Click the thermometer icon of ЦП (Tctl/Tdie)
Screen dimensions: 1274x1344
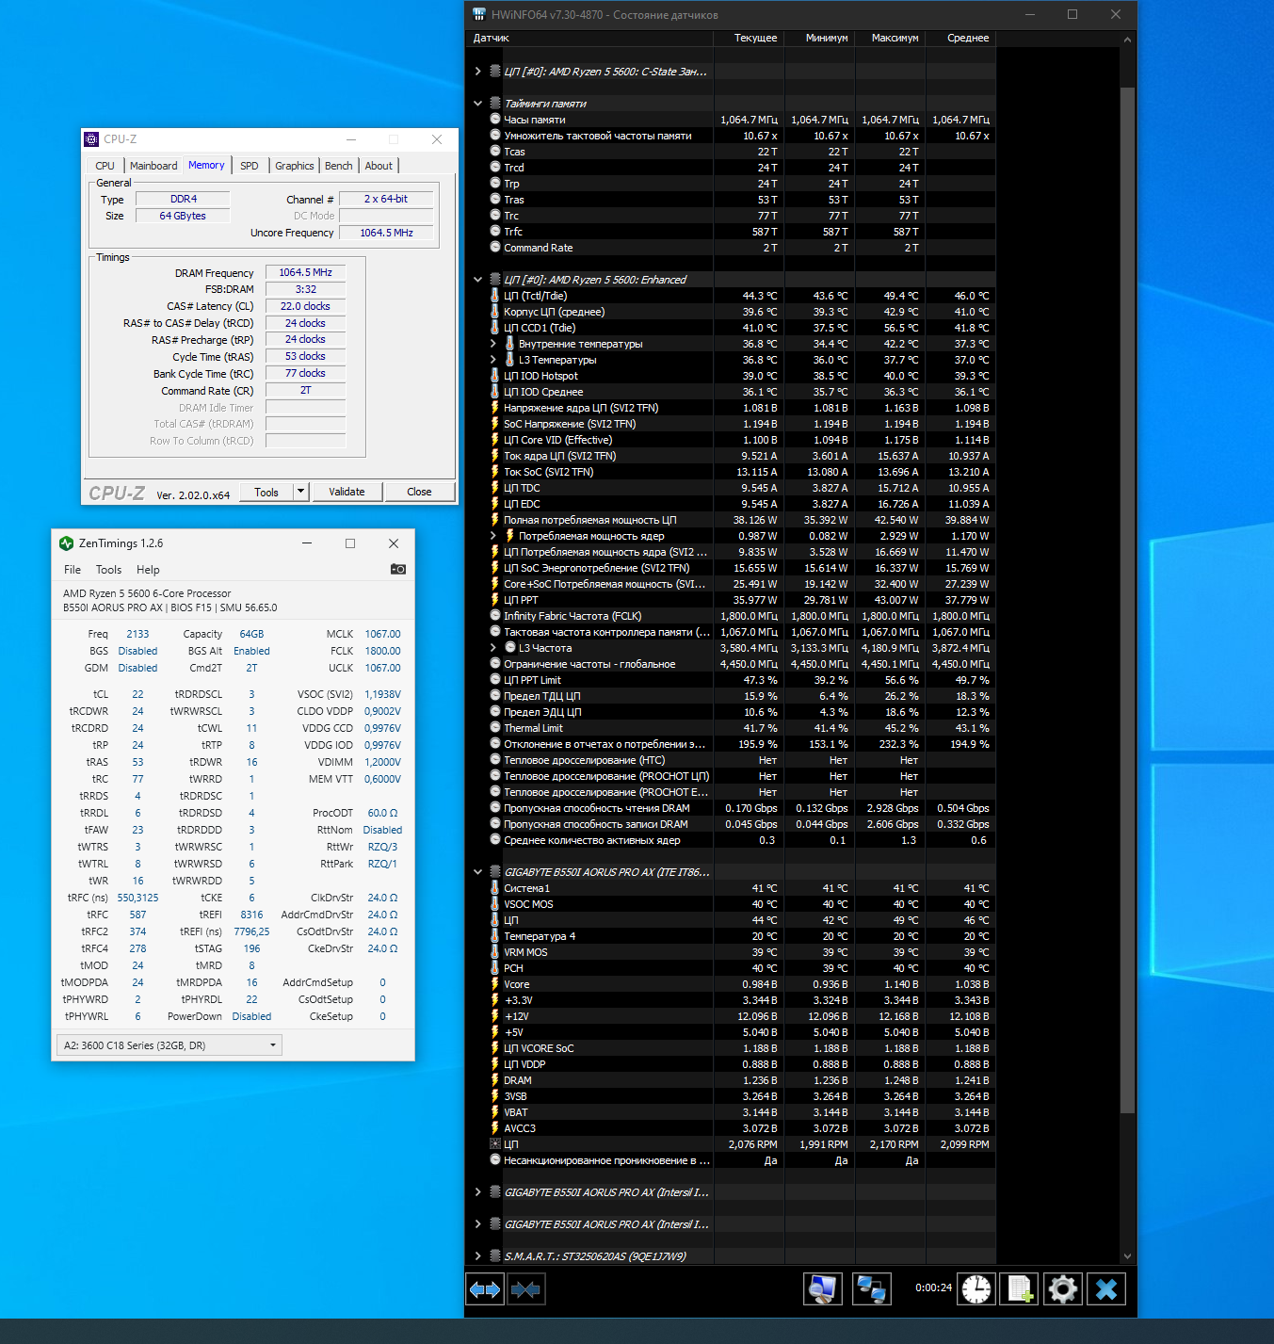pyautogui.click(x=495, y=296)
